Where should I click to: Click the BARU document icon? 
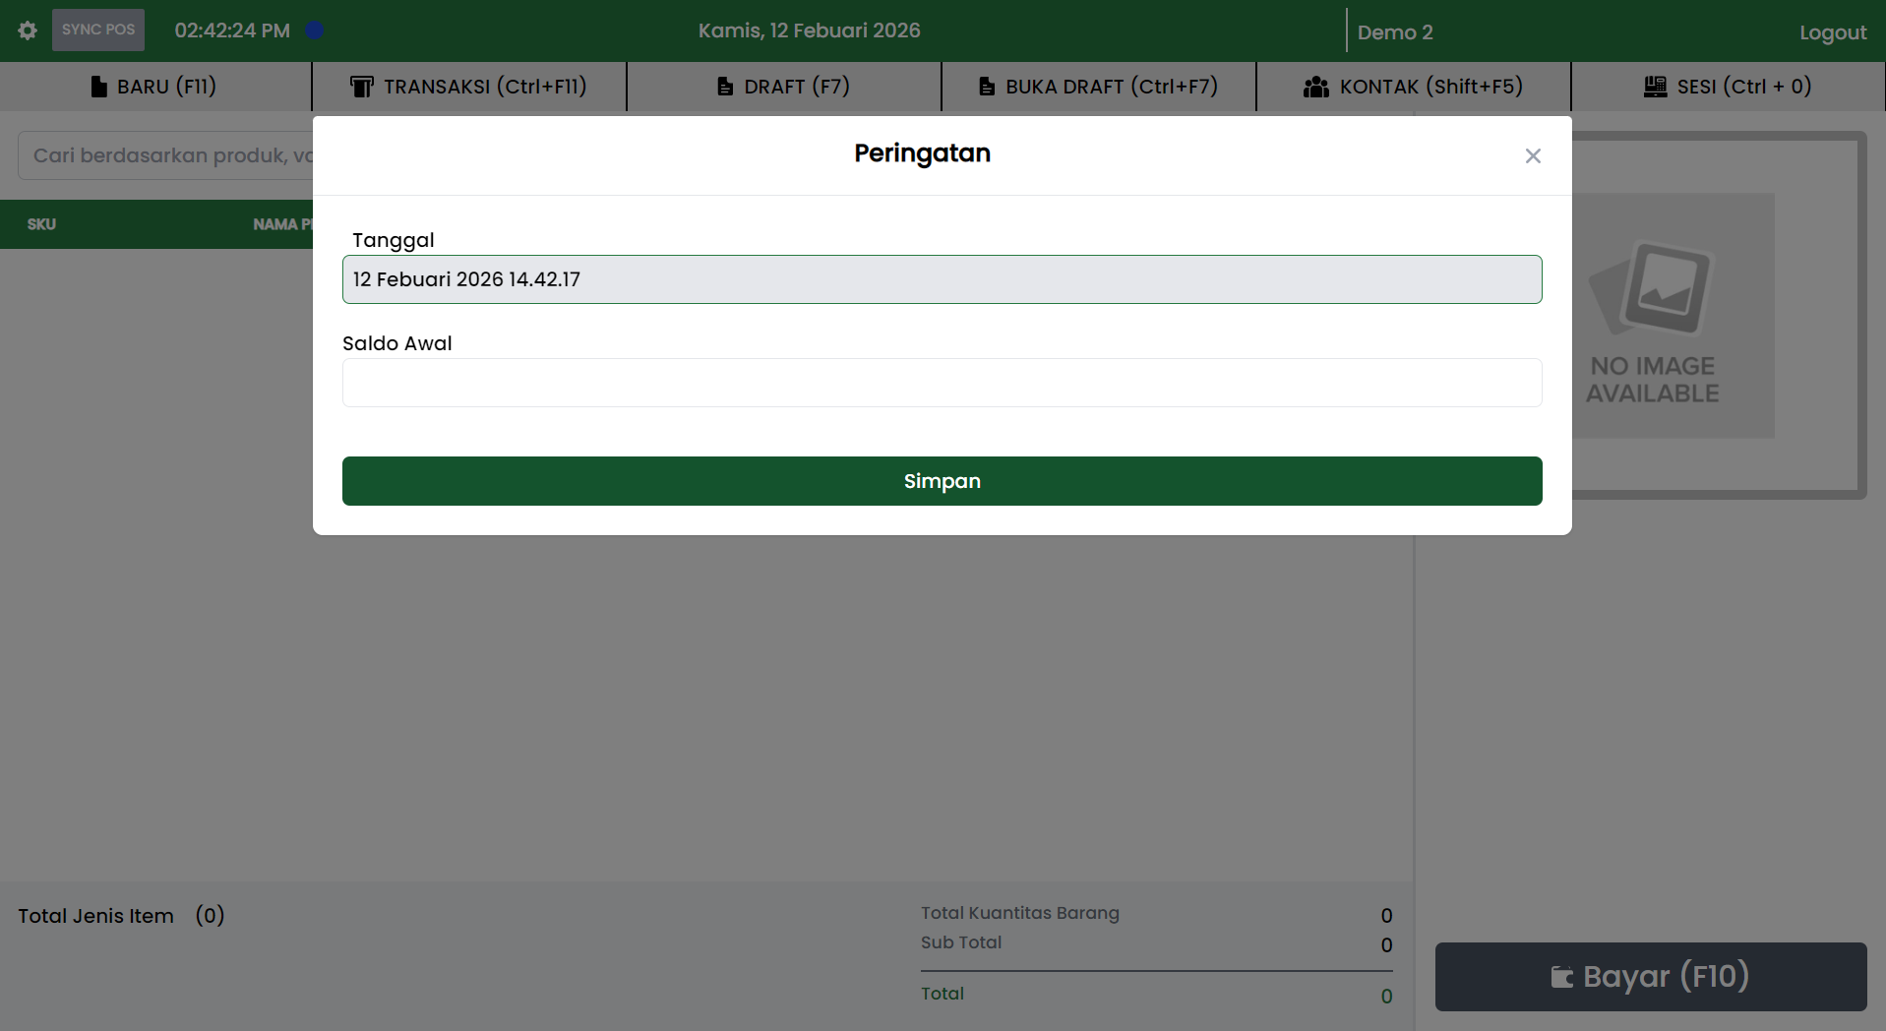point(98,87)
